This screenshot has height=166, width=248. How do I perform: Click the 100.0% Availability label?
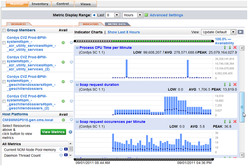click(x=224, y=41)
